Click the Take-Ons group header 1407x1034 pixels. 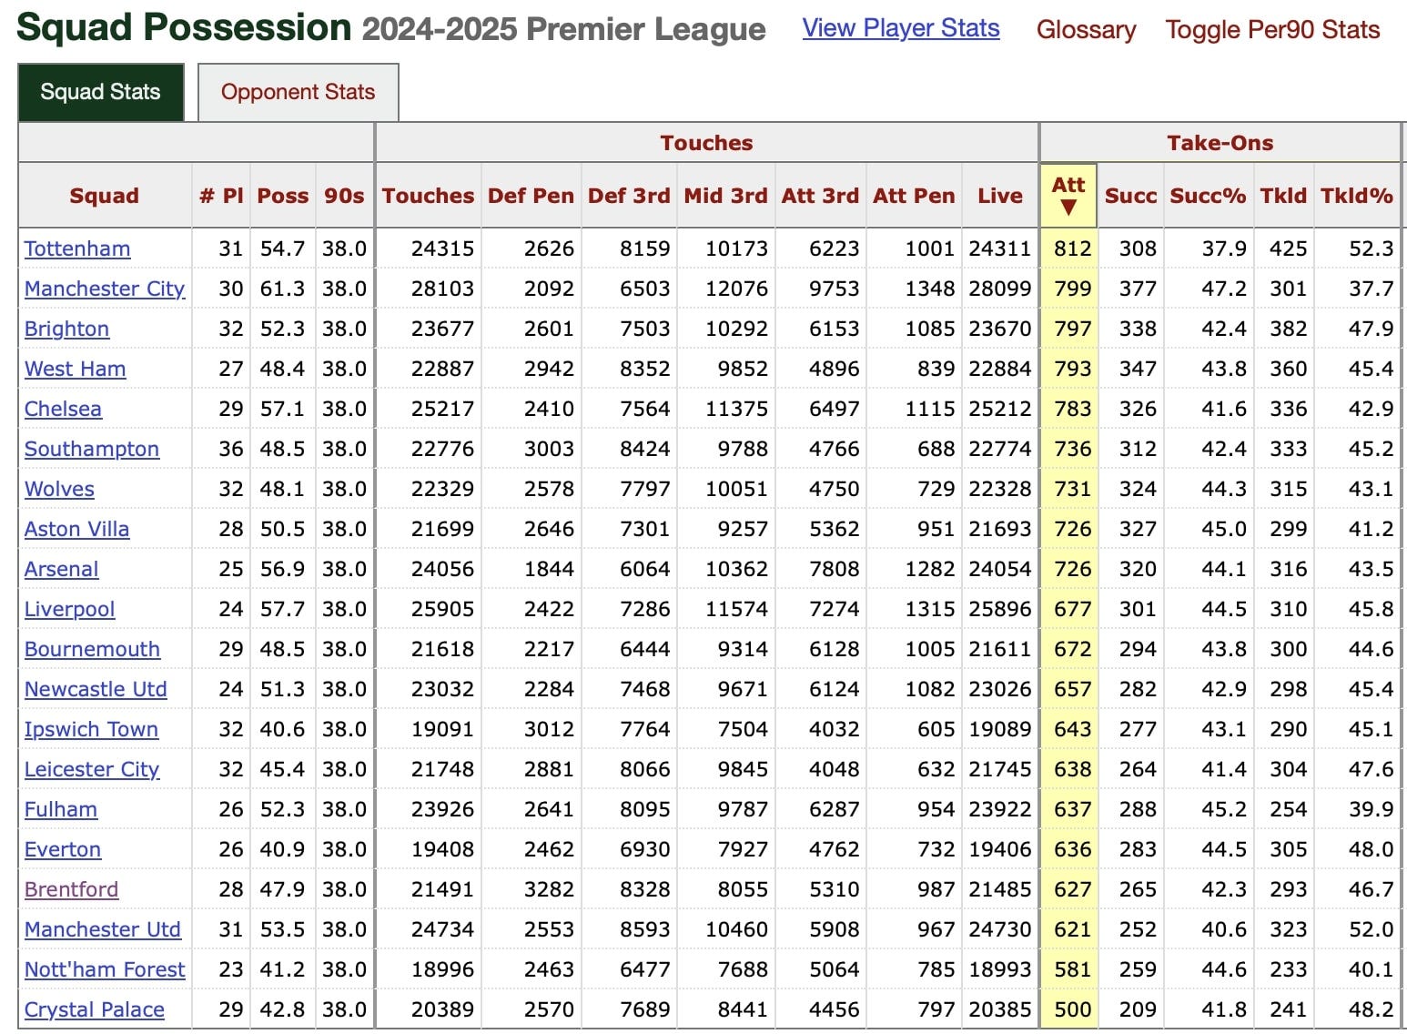click(1220, 143)
